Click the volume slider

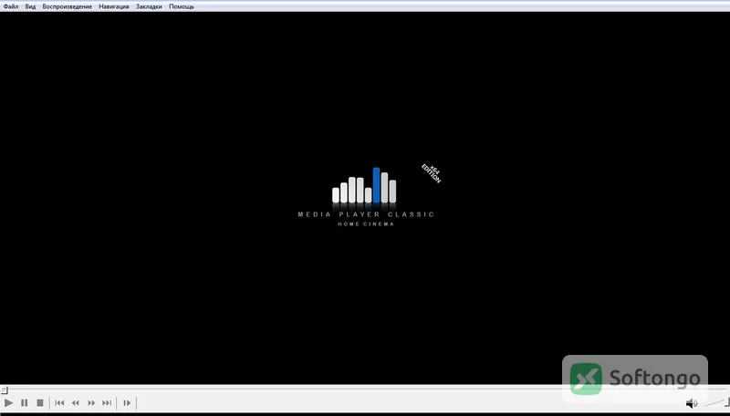[x=717, y=403]
